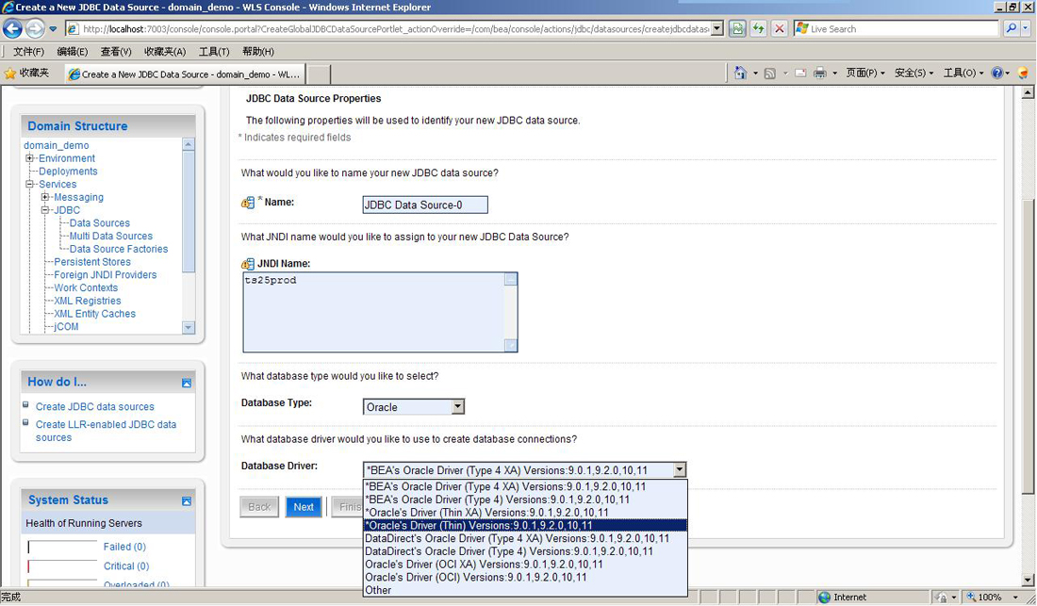
Task: Open the 页面(P) dropdown menu
Action: point(865,74)
